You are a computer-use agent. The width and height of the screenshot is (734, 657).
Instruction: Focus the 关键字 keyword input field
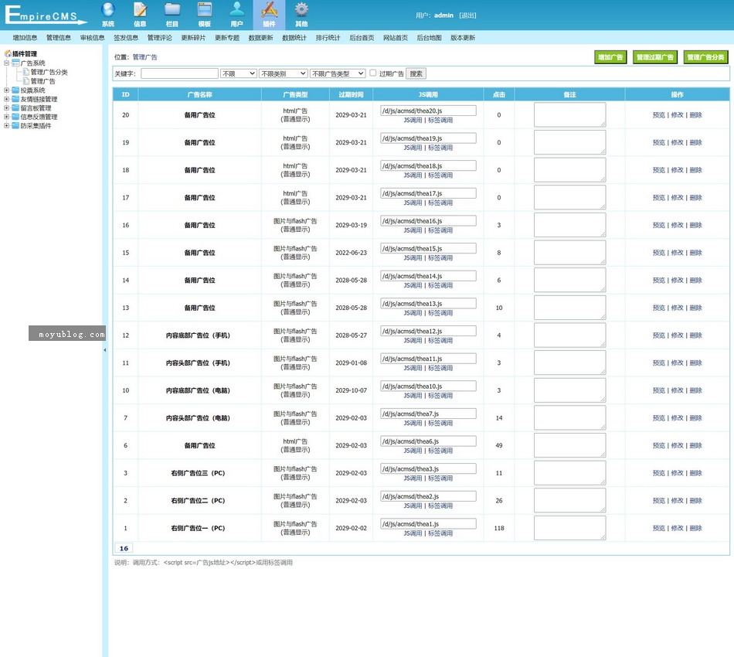click(180, 73)
